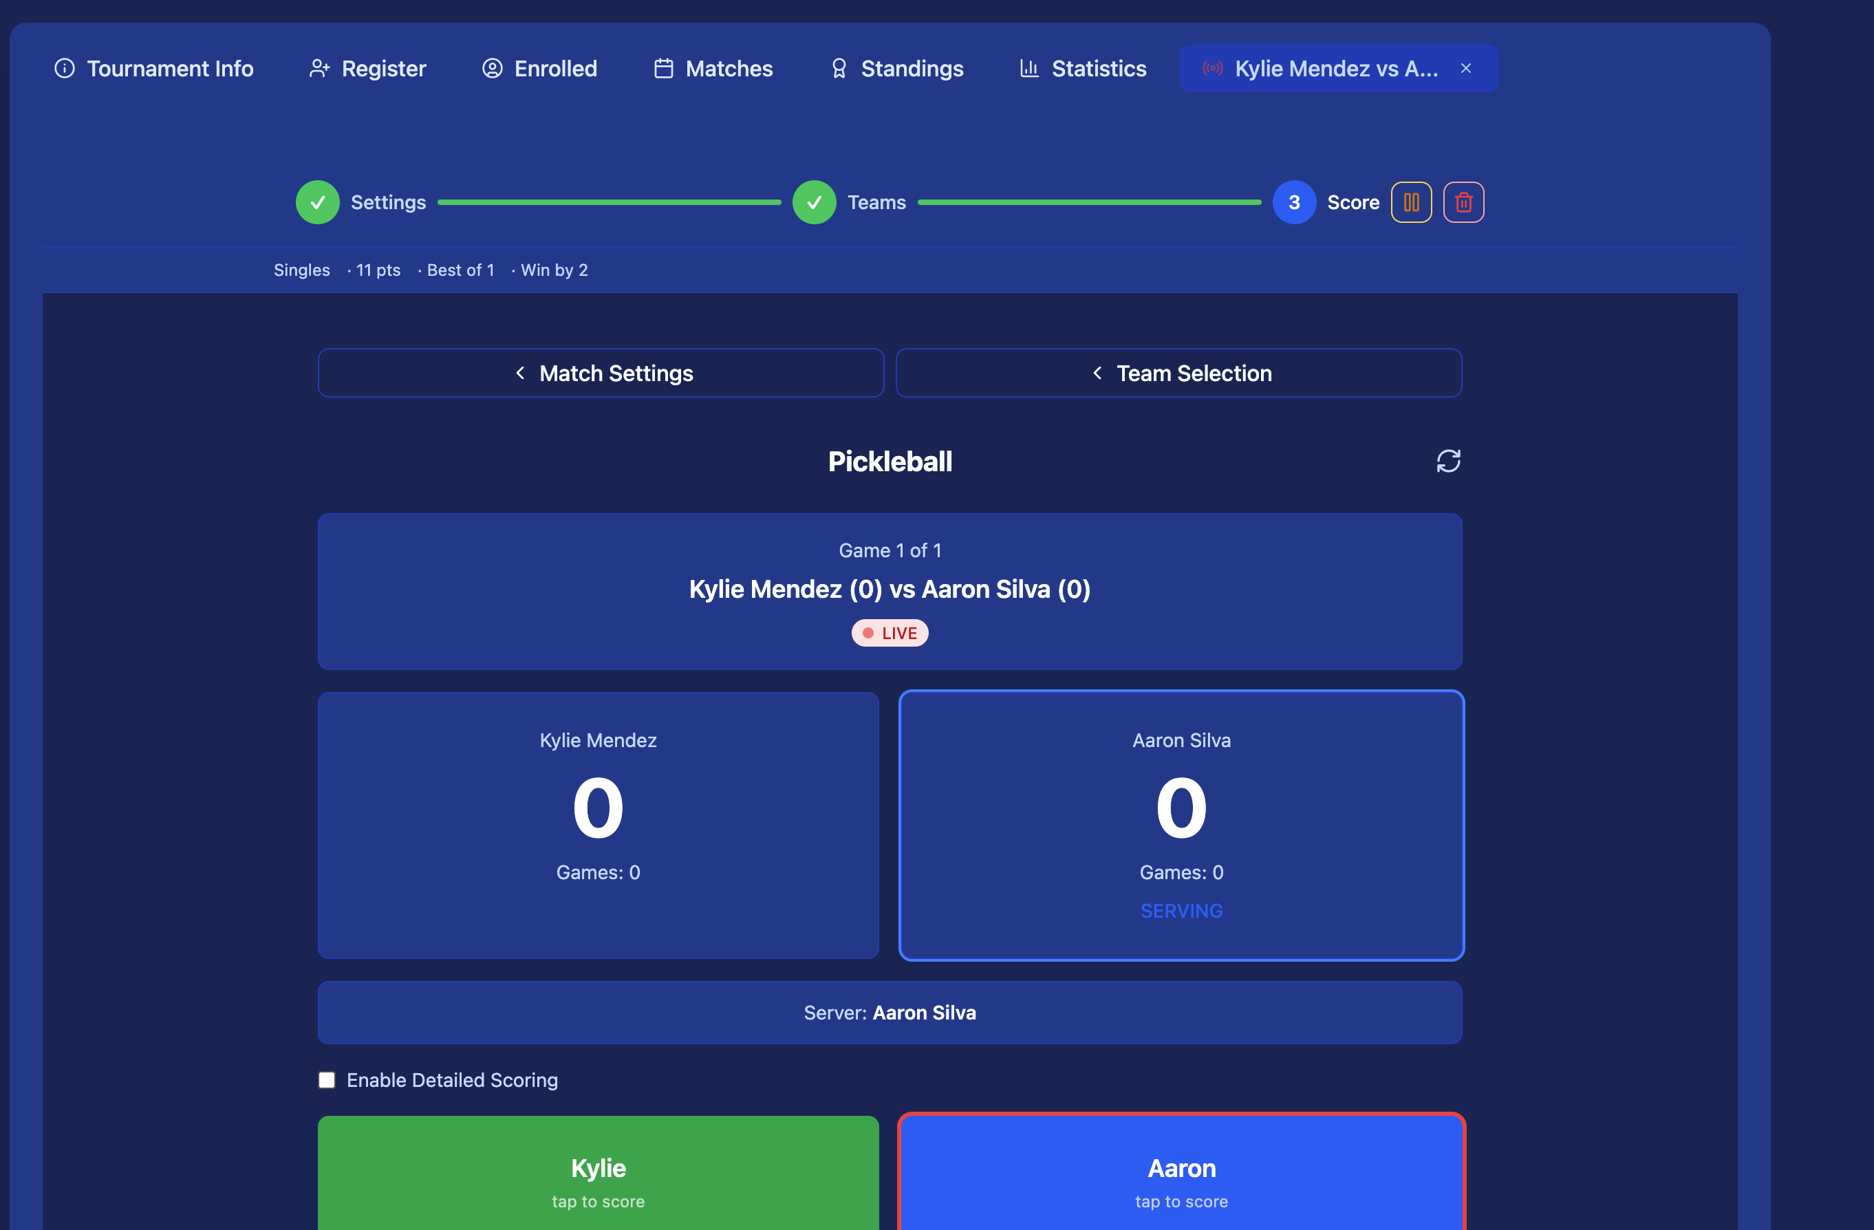Viewport: 1874px width, 1230px height.
Task: Refresh the Pickleball scoreboard
Action: click(1449, 461)
